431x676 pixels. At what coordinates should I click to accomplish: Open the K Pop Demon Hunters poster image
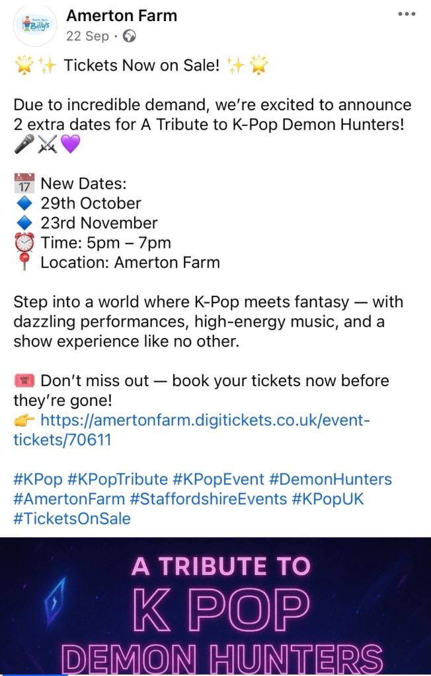pyautogui.click(x=215, y=606)
